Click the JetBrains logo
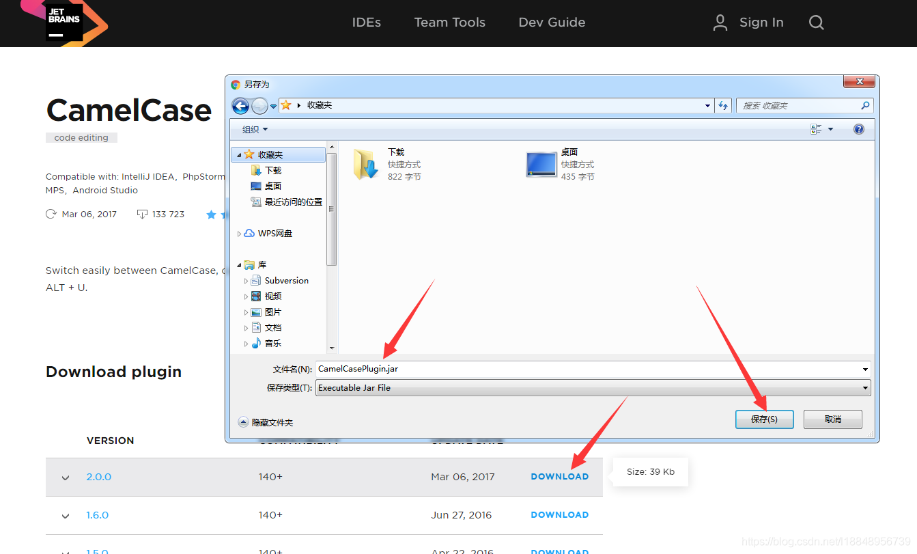This screenshot has width=917, height=554. click(x=64, y=23)
